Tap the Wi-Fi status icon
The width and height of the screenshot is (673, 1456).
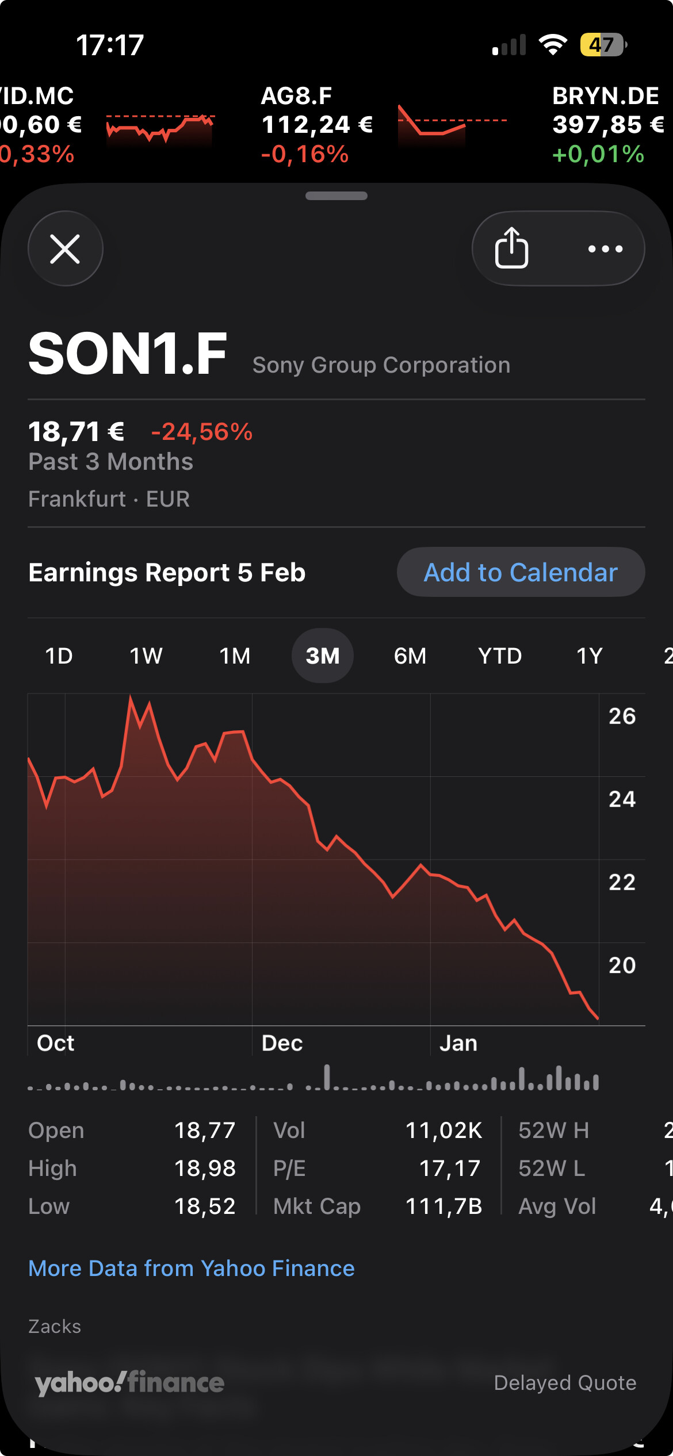coord(553,45)
